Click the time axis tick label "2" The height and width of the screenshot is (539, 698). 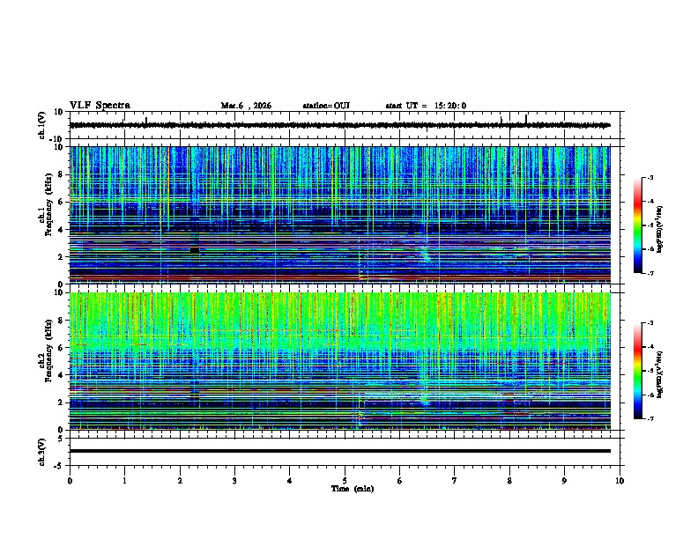coord(180,481)
